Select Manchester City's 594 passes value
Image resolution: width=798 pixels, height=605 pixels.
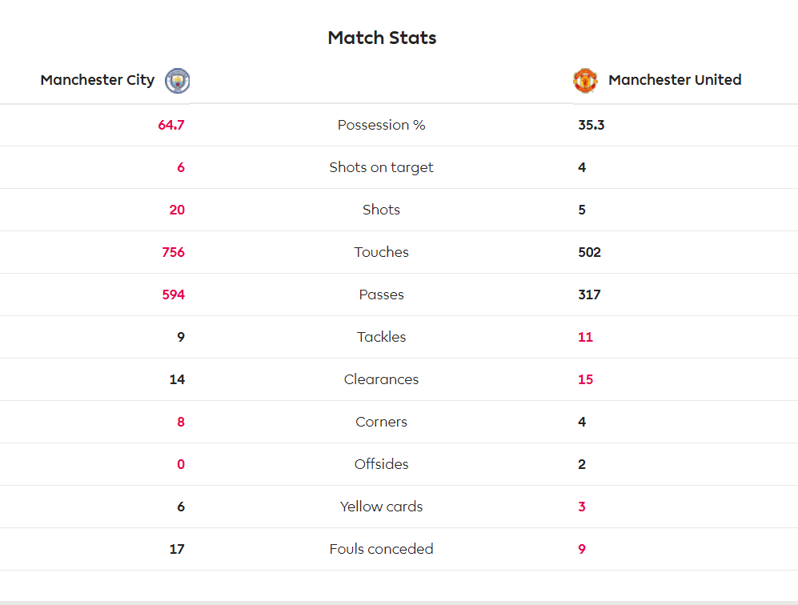coord(174,294)
